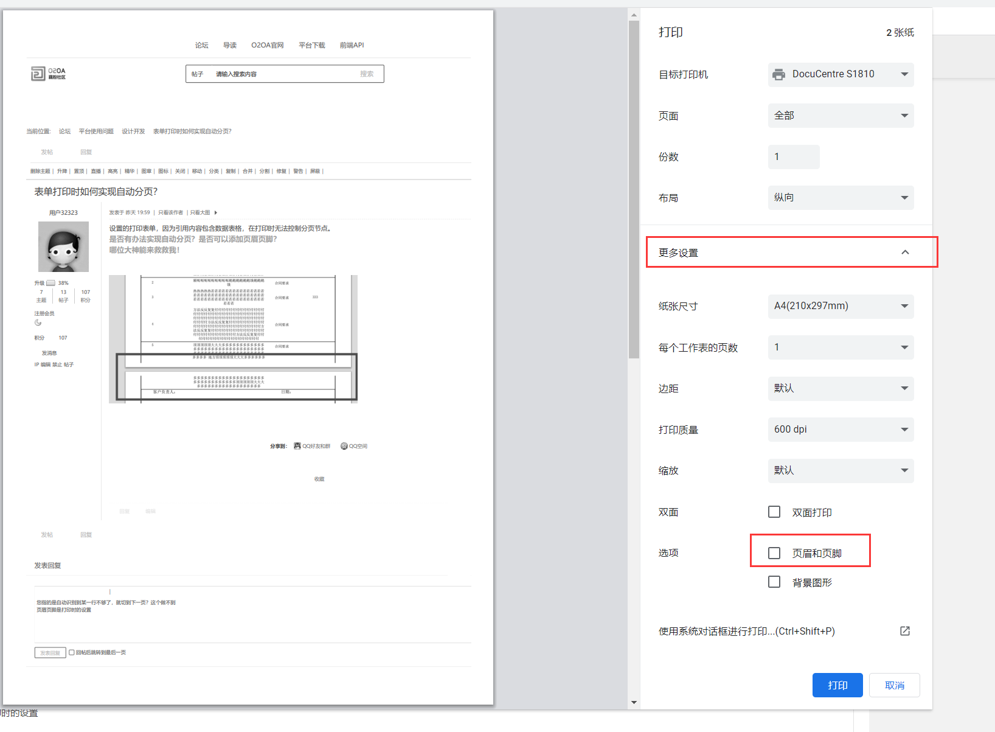The image size is (995, 732).
Task: Click the 搜索 button in the search box
Action: pos(367,74)
